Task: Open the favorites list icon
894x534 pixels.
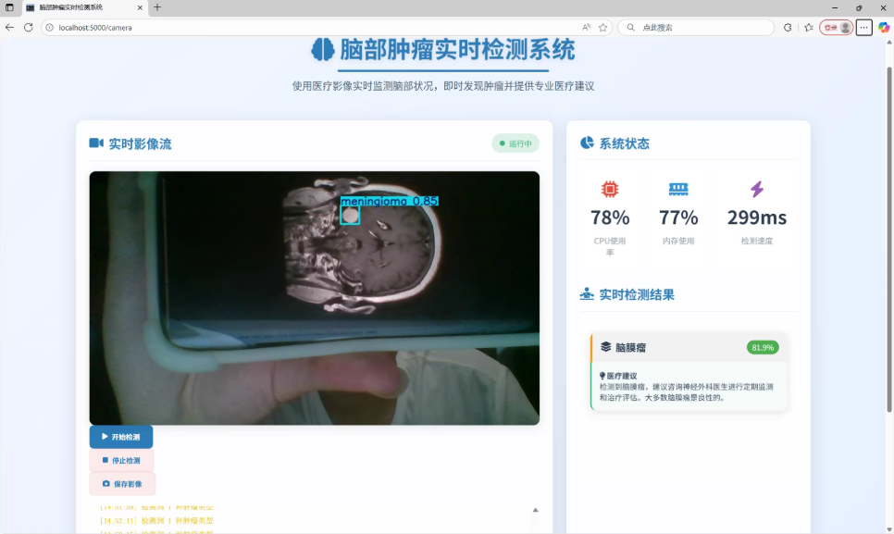Action: [809, 28]
